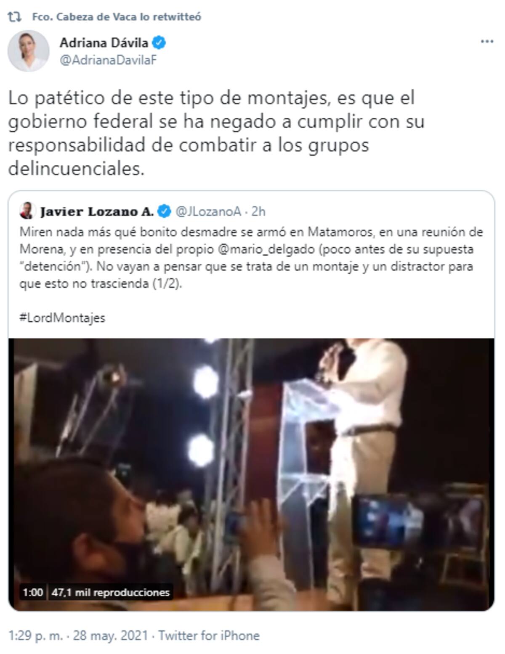
Task: Open the 1:29 p. m. · 28 may. 2021 timestamp
Action: pyautogui.click(x=78, y=635)
